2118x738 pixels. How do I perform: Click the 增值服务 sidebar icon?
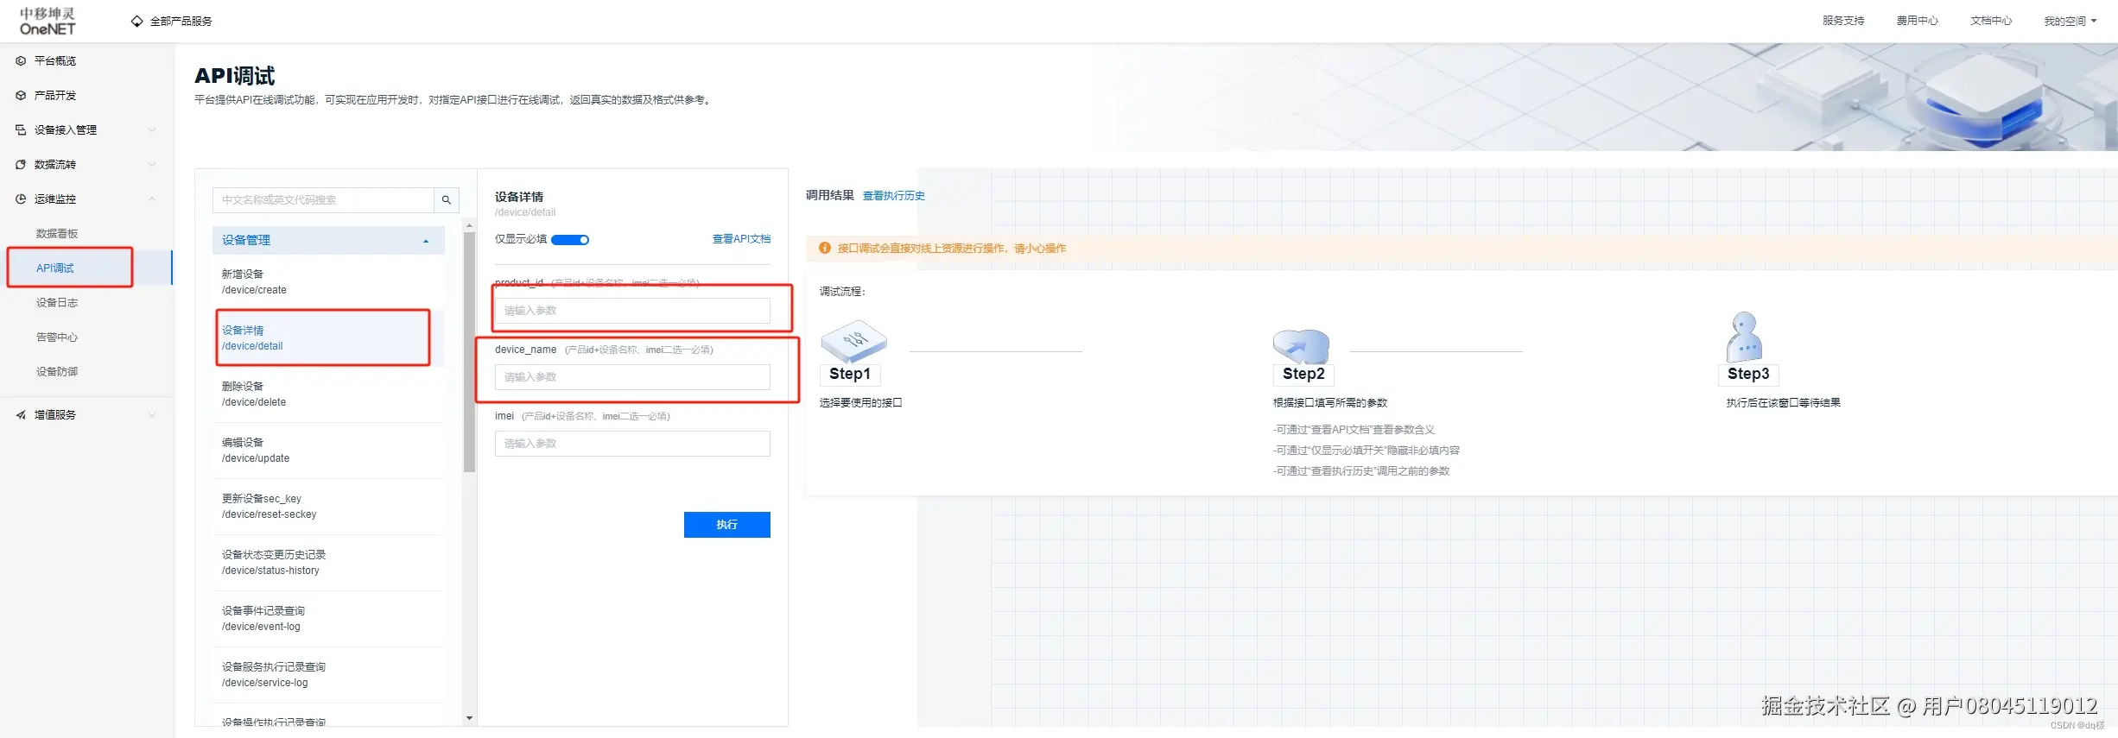(21, 415)
